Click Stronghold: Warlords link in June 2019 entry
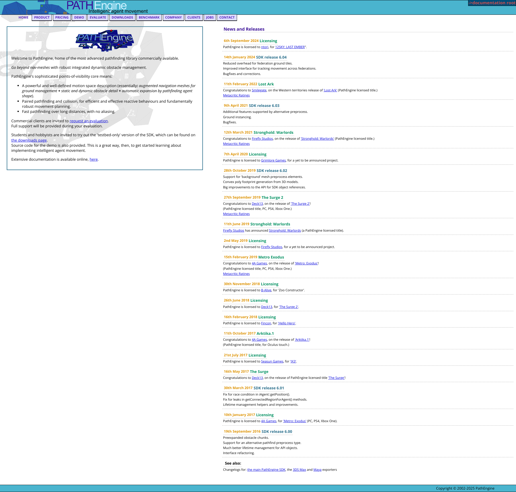This screenshot has height=492, width=516. click(285, 231)
